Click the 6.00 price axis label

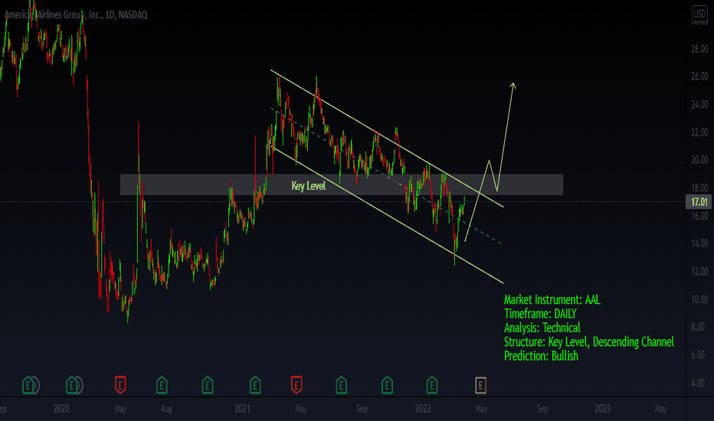(x=699, y=354)
